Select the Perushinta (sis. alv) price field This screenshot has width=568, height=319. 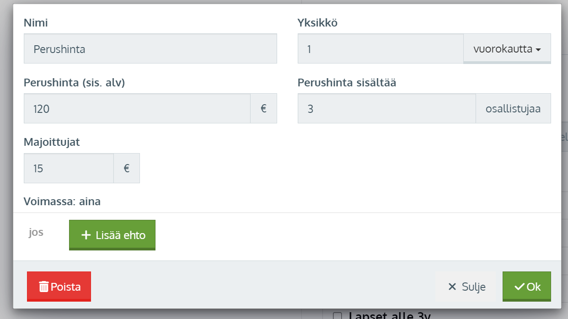coord(137,109)
